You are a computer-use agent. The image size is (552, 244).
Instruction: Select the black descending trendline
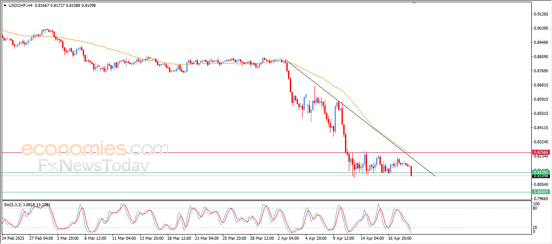(x=360, y=117)
